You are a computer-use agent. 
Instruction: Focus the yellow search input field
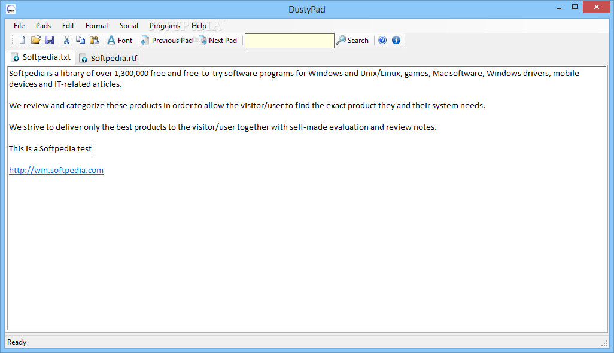(290, 41)
